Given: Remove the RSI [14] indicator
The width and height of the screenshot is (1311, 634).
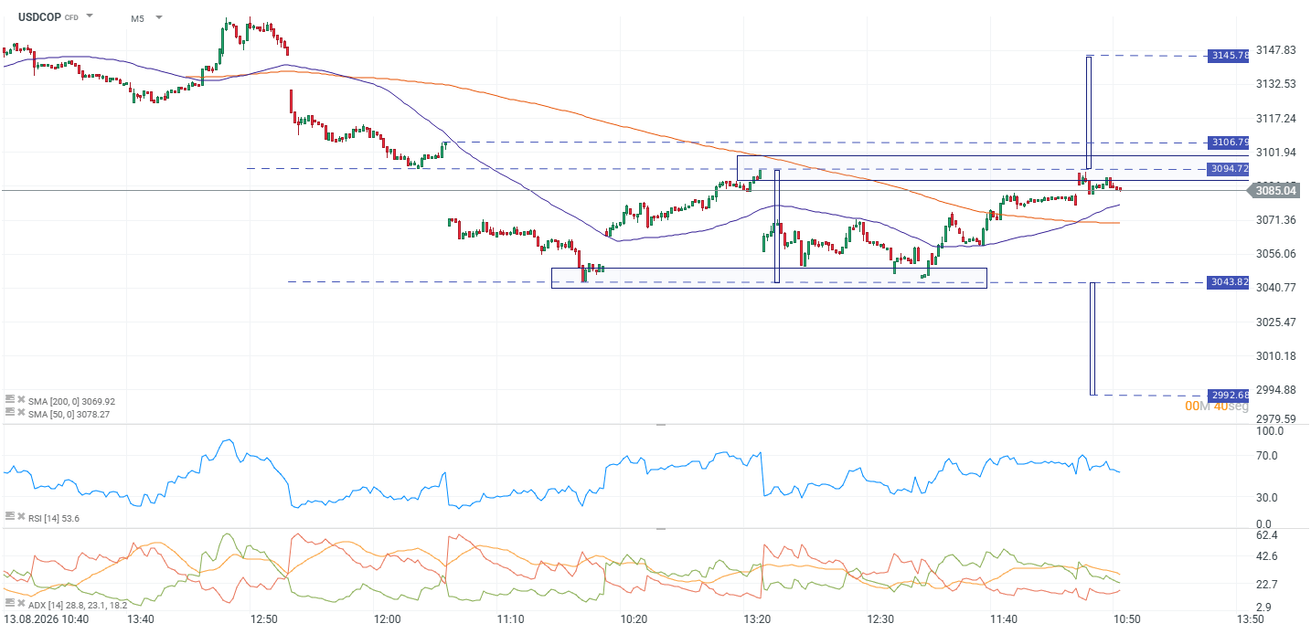Looking at the screenshot, I should point(20,517).
